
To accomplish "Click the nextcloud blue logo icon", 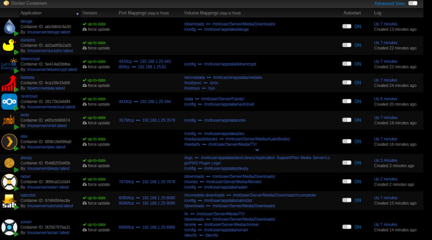I will [x=9, y=102].
